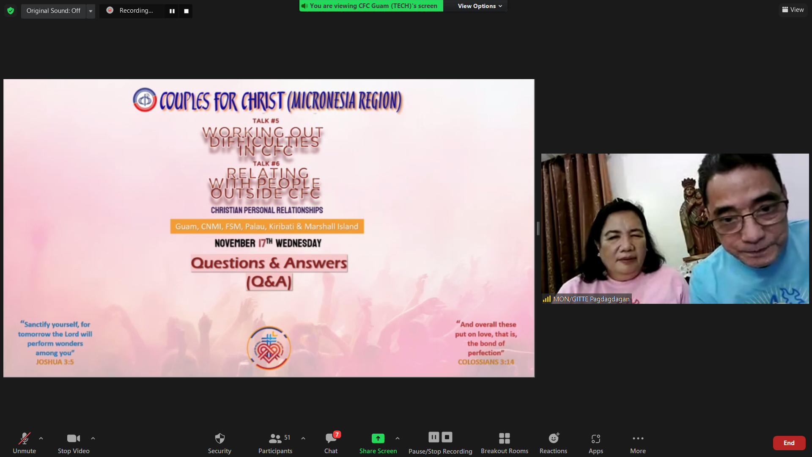Stop recording from top bar

[186, 11]
